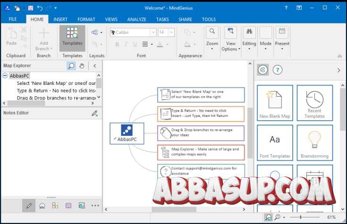Switch to the VIEWS tab
347x224 pixels.
(111, 19)
